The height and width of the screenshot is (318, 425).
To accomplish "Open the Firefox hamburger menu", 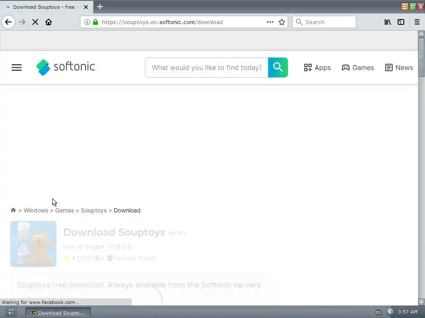I will (417, 22).
